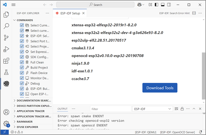Expand APPLICATION TRACER ARCHIVES section
The height and width of the screenshot is (135, 206).
32,116
